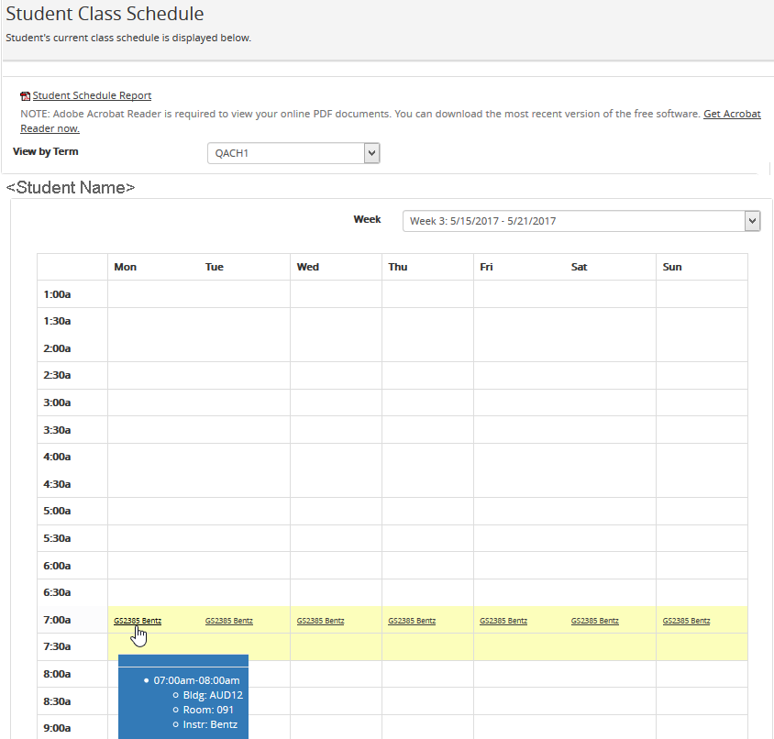
Task: Click the Week dropdown arrow
Action: coord(751,220)
